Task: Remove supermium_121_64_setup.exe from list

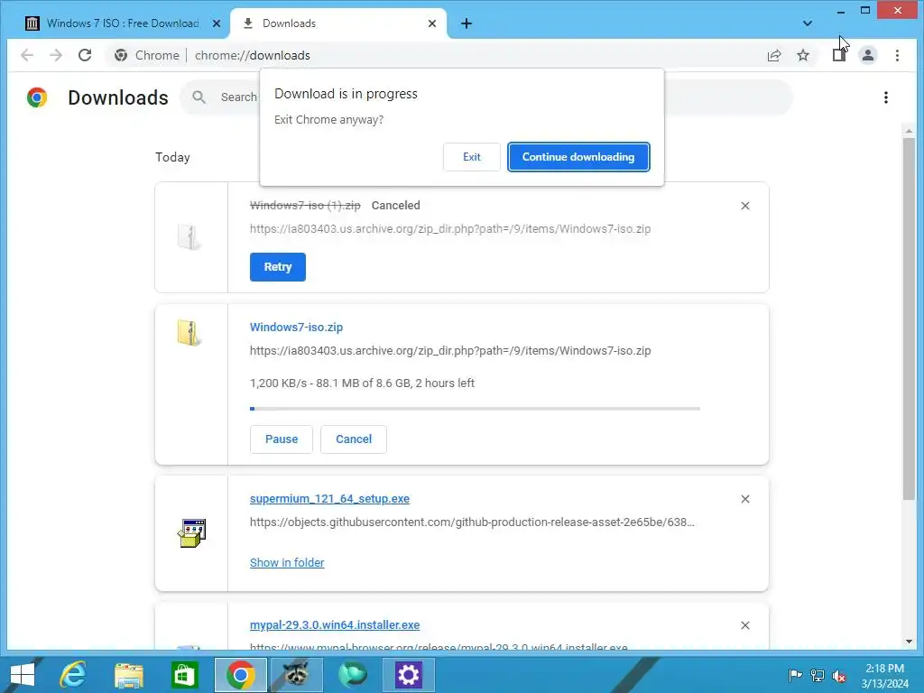Action: 744,499
